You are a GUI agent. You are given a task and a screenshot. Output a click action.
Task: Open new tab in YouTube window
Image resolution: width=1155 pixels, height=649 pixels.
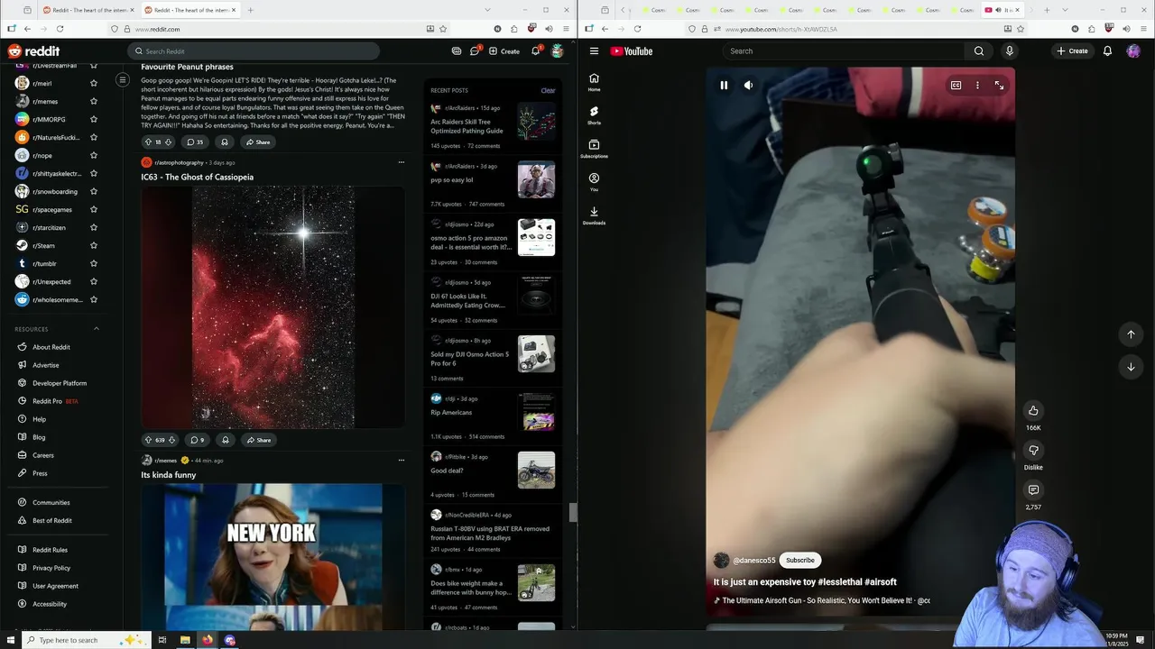pyautogui.click(x=1047, y=10)
